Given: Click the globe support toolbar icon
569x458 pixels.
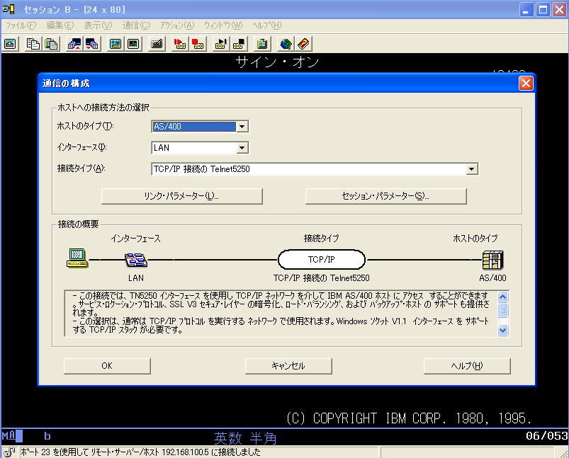Looking at the screenshot, I should pyautogui.click(x=286, y=44).
